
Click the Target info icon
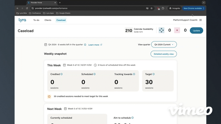pos(153,74)
